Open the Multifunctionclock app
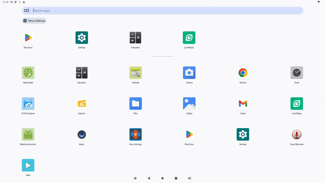This screenshot has height=183, width=325. tap(28, 134)
